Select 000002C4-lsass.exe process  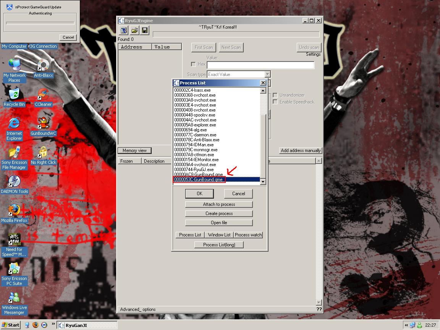(216, 90)
